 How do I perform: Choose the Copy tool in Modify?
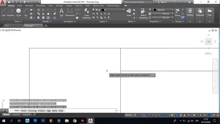point(38,14)
